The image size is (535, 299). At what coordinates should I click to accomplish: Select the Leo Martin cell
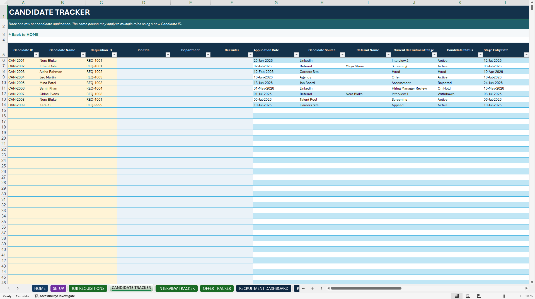coord(62,77)
